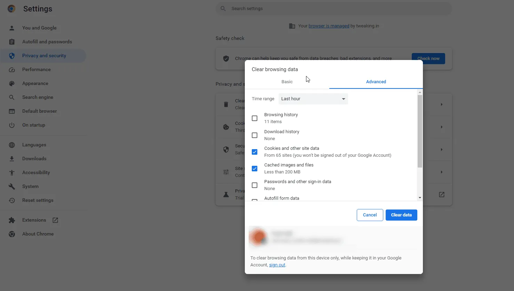Click the flask icon for Privacy Sandbox row
The height and width of the screenshot is (291, 514).
[x=226, y=195]
